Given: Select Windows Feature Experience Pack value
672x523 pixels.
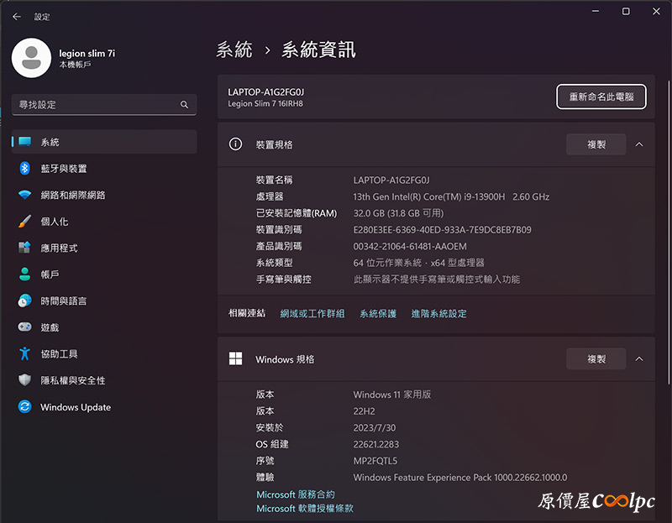Looking at the screenshot, I should [x=460, y=478].
